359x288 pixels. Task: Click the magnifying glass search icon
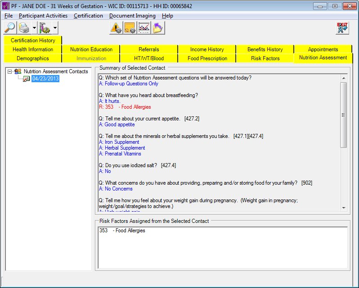pyautogui.click(x=10, y=28)
